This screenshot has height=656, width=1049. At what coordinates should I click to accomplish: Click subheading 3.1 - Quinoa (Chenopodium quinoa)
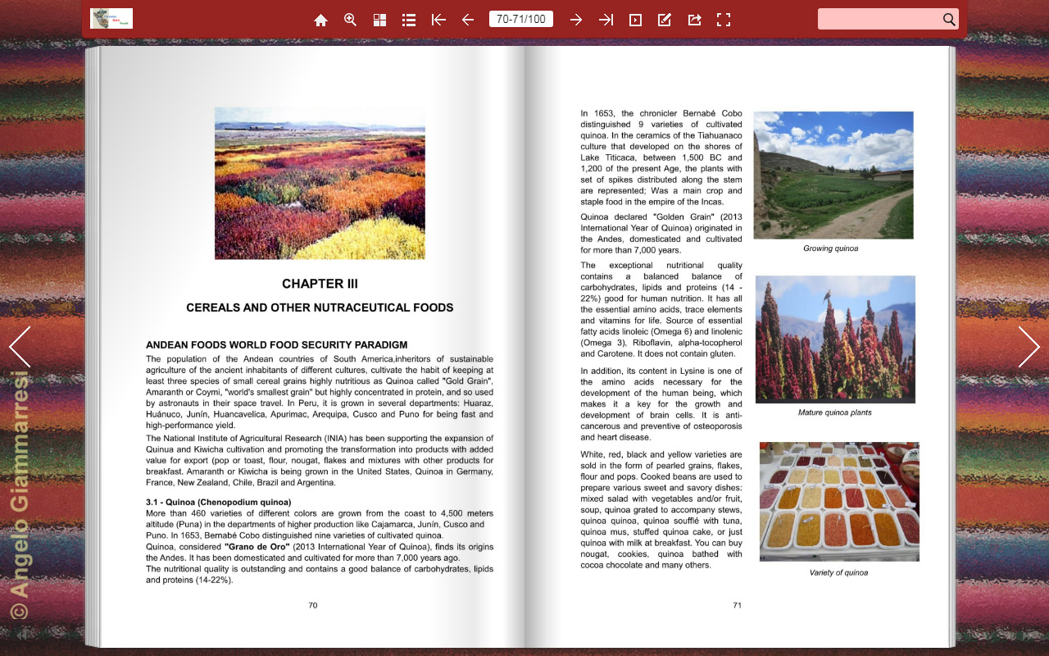(x=219, y=502)
